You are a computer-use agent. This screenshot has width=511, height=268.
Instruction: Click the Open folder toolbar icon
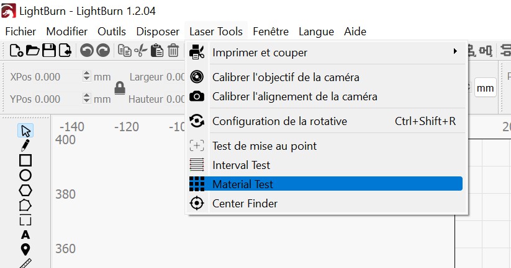click(x=32, y=51)
